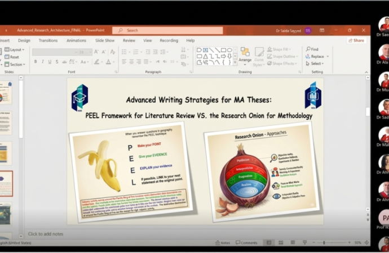This screenshot has width=389, height=253.
Task: Fit slide to current window
Action: pyautogui.click(x=366, y=242)
